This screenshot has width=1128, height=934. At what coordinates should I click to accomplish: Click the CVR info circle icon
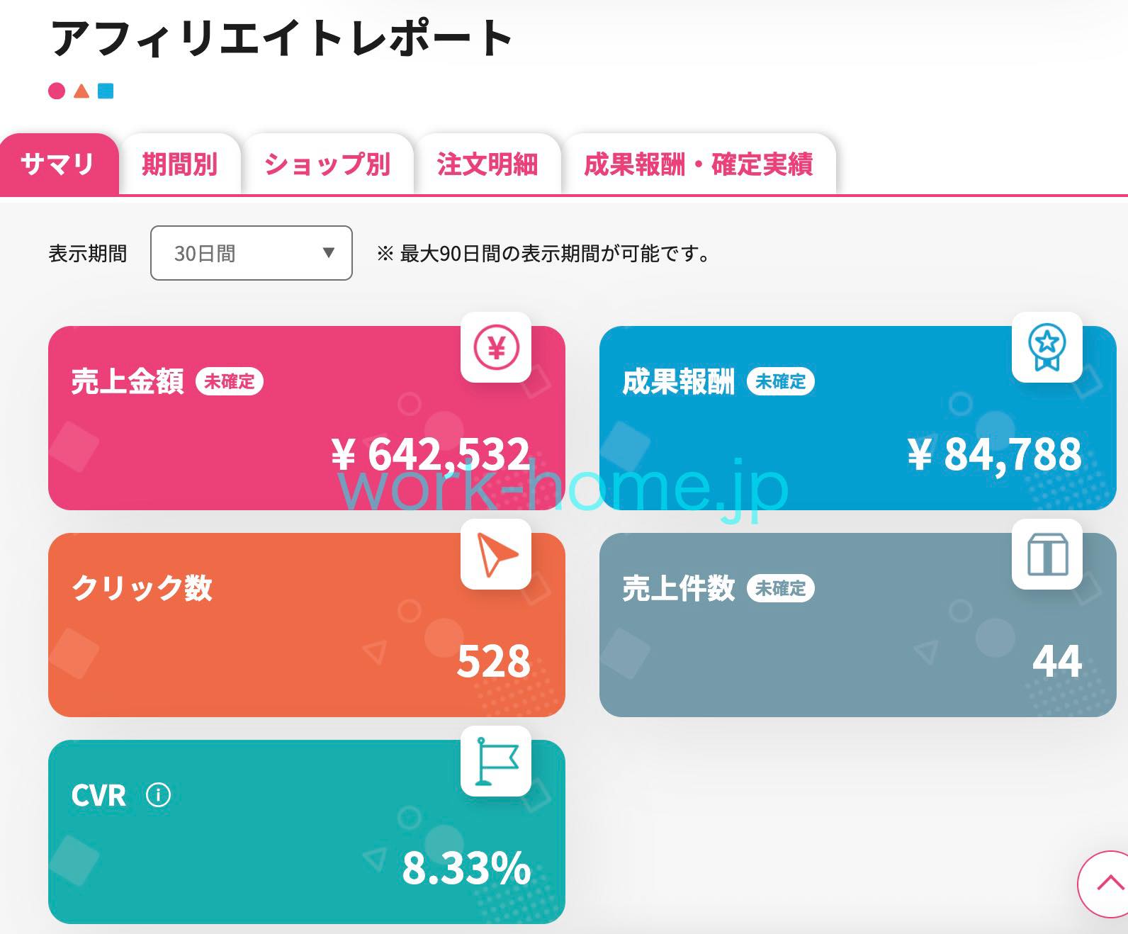click(x=158, y=795)
